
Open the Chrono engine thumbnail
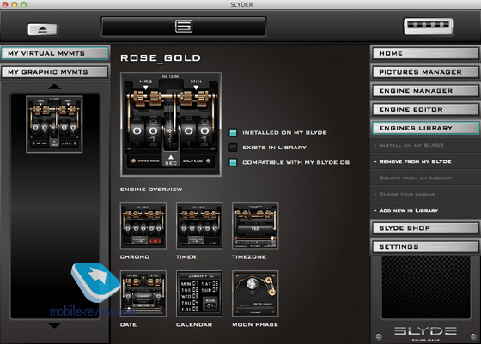pos(143,226)
